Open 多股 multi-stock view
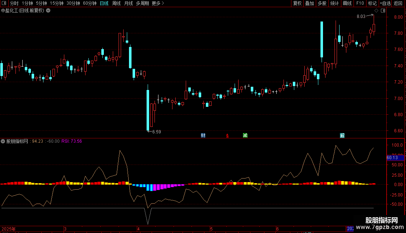The height and width of the screenshot is (233, 406). click(x=322, y=3)
